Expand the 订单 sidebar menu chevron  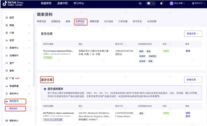pos(29,33)
